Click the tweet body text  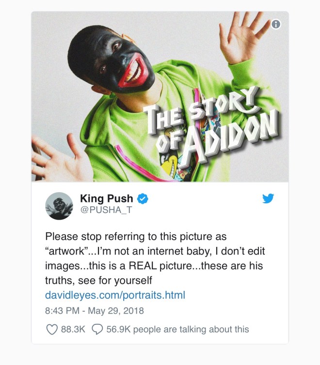point(155,259)
